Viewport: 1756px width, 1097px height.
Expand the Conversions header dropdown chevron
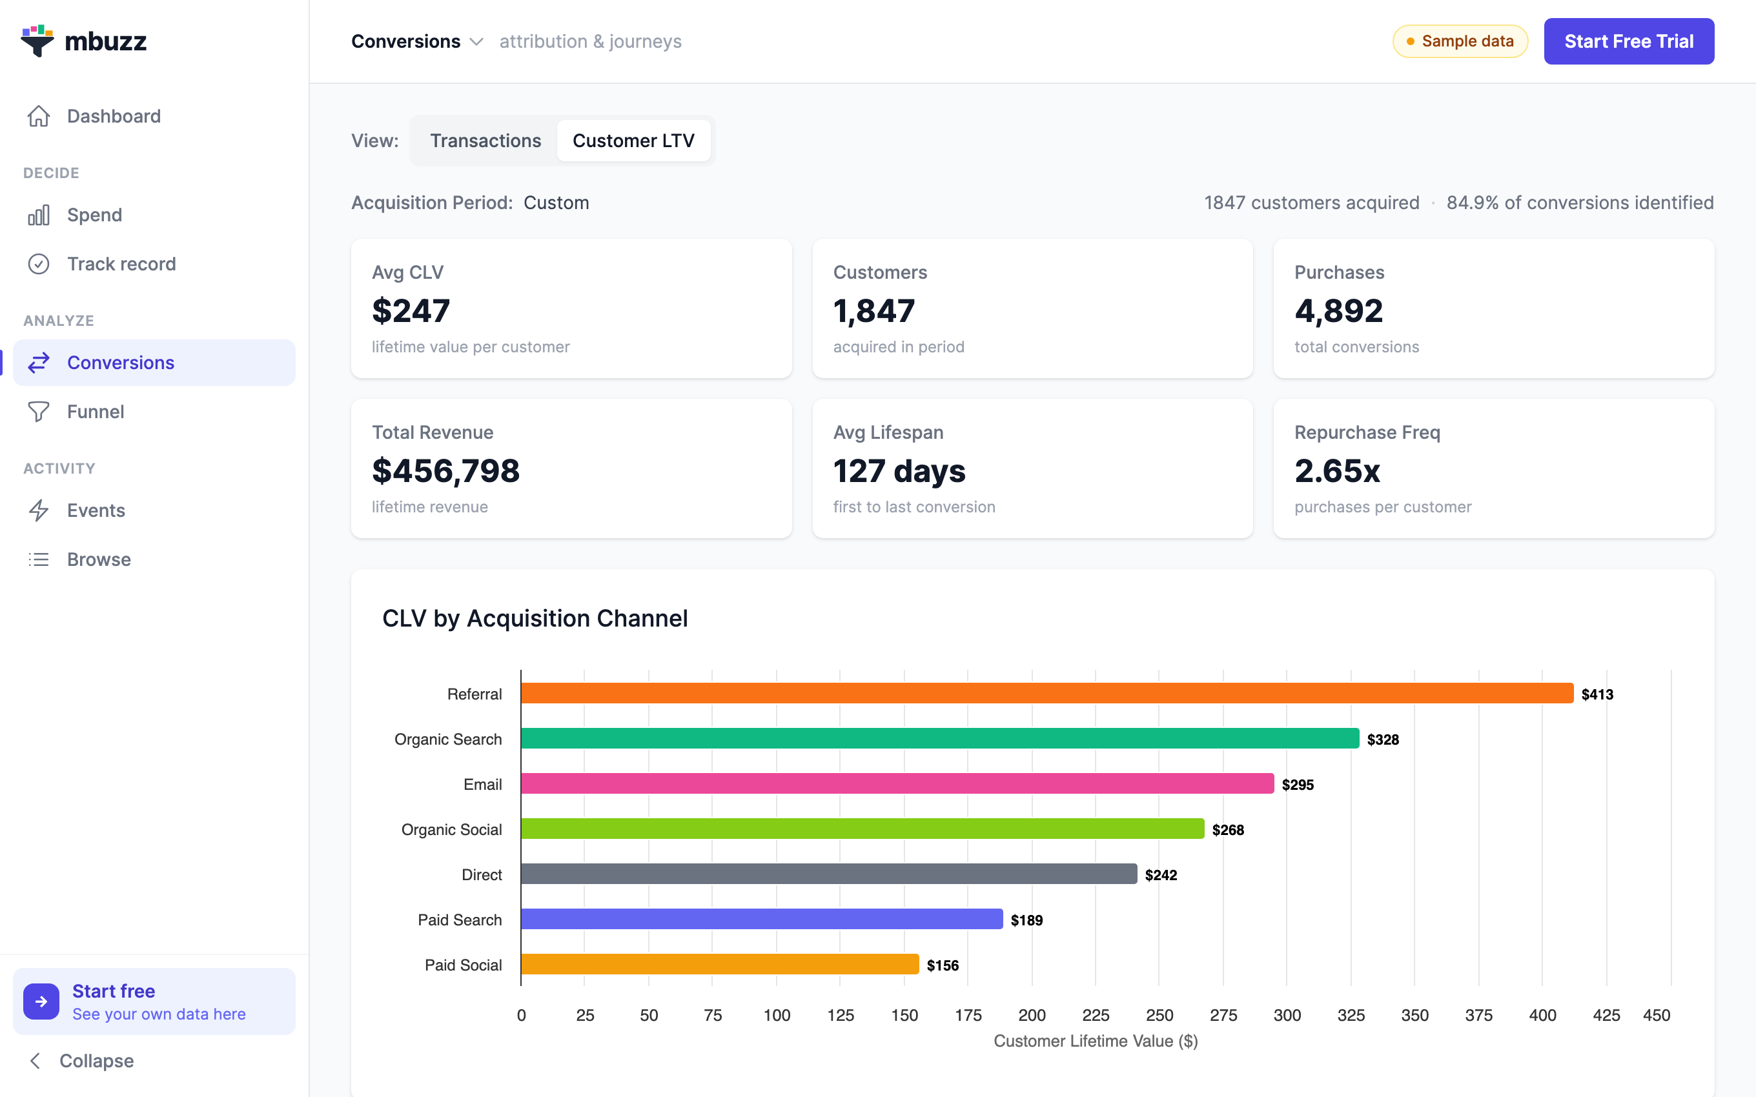pos(476,42)
